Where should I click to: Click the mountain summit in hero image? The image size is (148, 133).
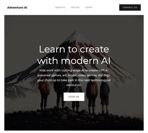coord(75,32)
